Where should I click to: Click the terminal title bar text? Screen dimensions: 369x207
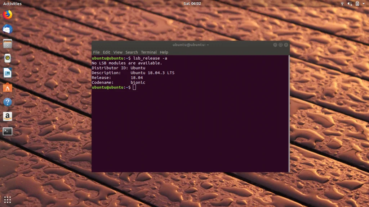pos(191,45)
